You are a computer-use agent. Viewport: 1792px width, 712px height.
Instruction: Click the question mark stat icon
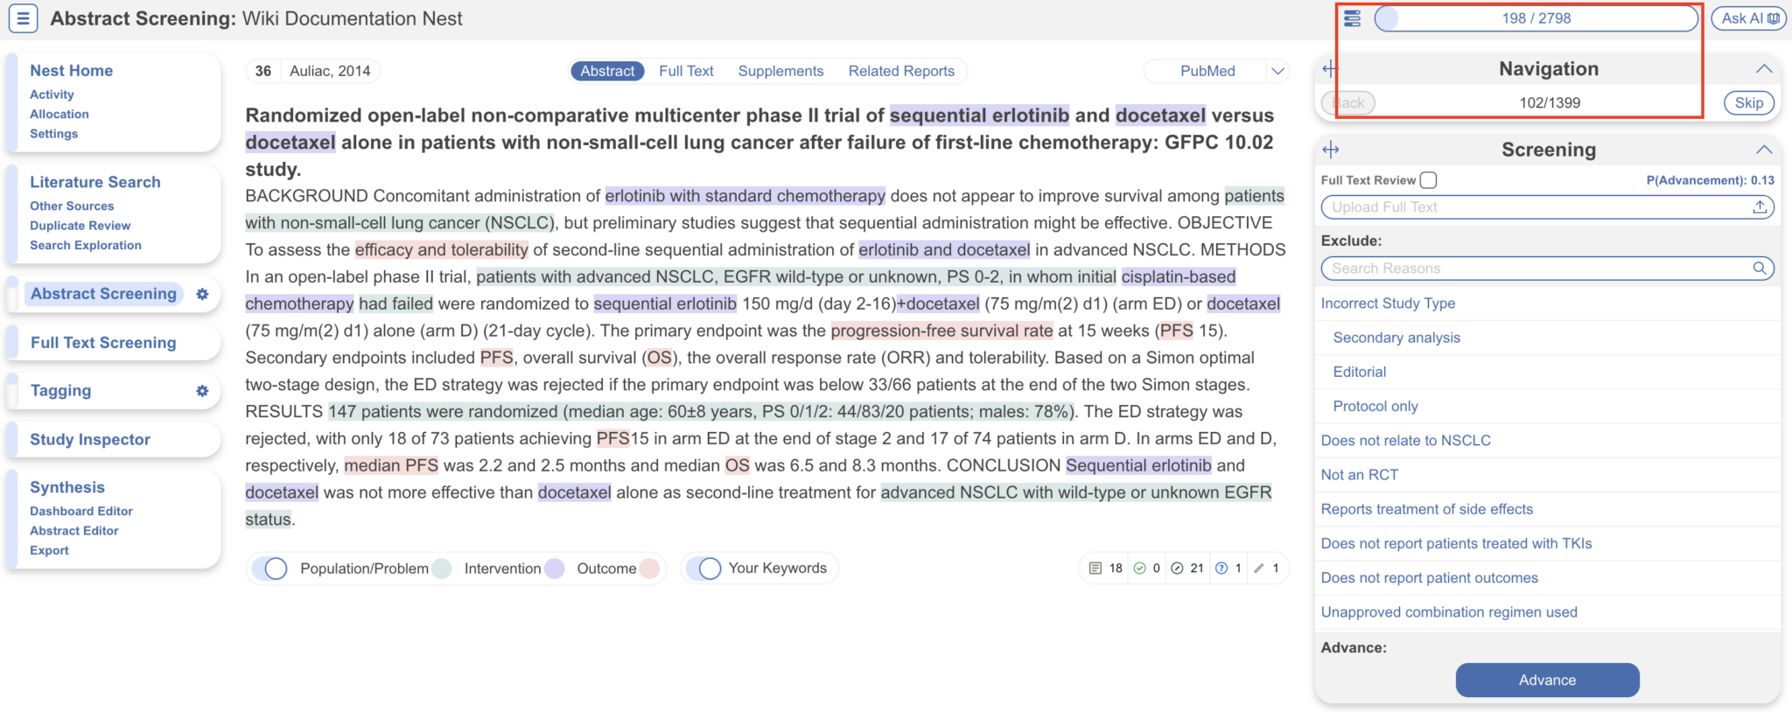(x=1221, y=569)
